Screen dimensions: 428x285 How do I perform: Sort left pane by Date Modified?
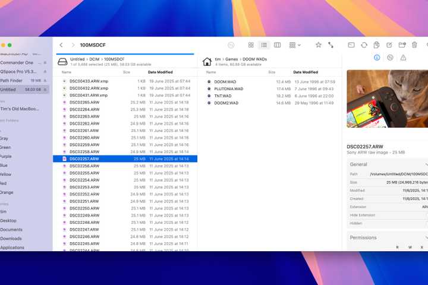[160, 72]
